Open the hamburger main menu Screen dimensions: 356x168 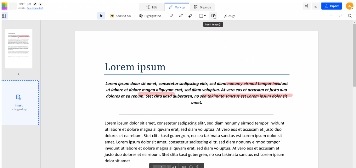point(13,6)
